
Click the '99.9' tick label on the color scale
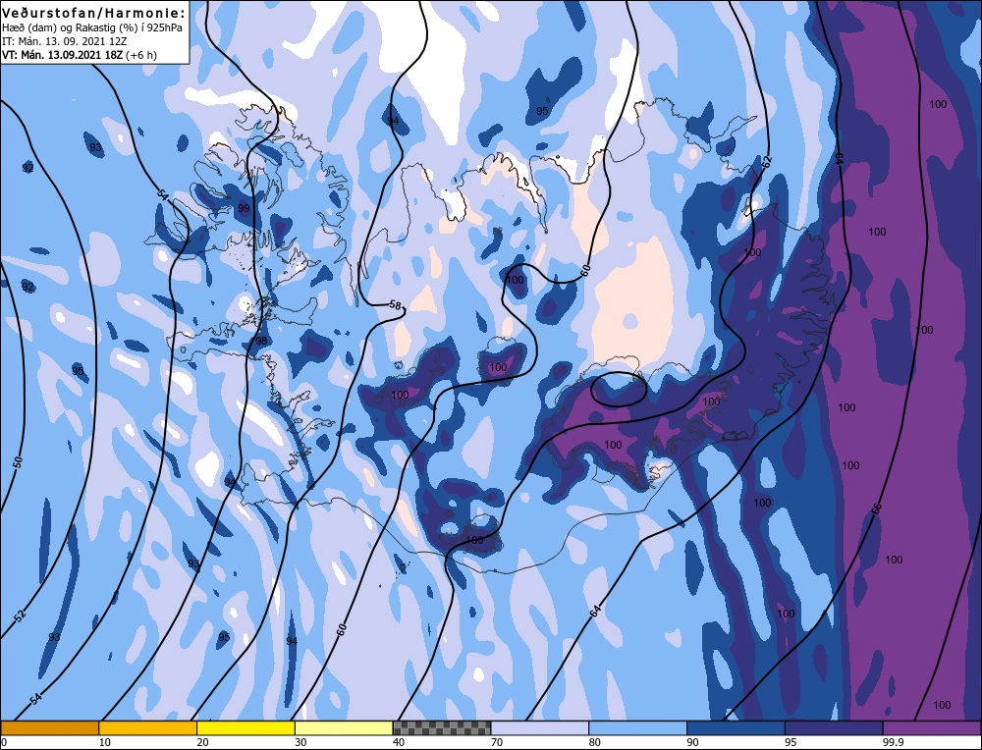click(x=893, y=742)
